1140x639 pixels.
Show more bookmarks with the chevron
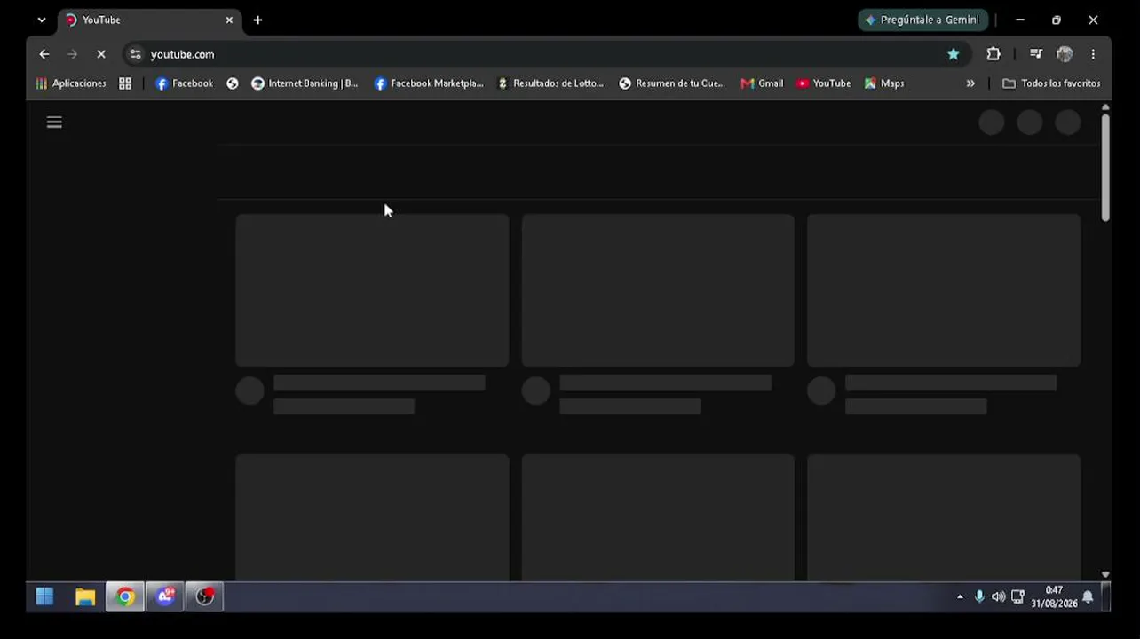(970, 83)
